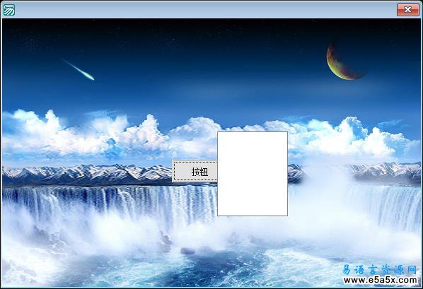Click the shooting comet in the sky
The image size is (423, 289).
pyautogui.click(x=79, y=70)
